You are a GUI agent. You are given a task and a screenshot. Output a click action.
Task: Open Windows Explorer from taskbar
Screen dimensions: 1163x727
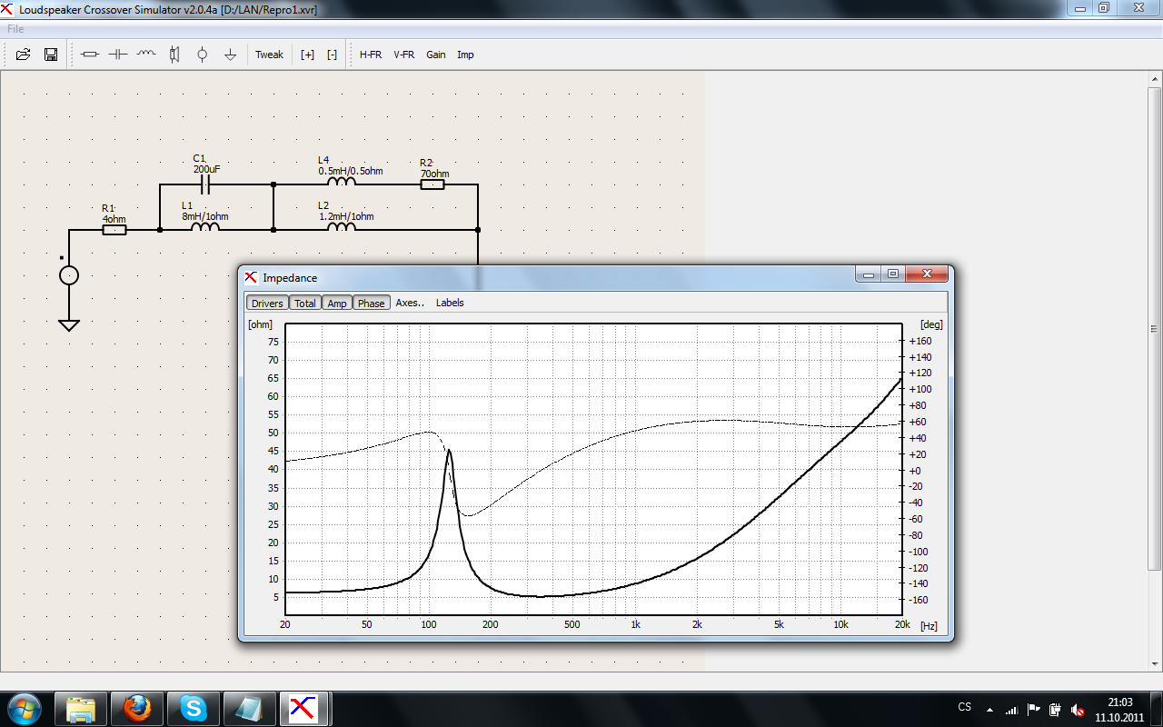point(82,708)
